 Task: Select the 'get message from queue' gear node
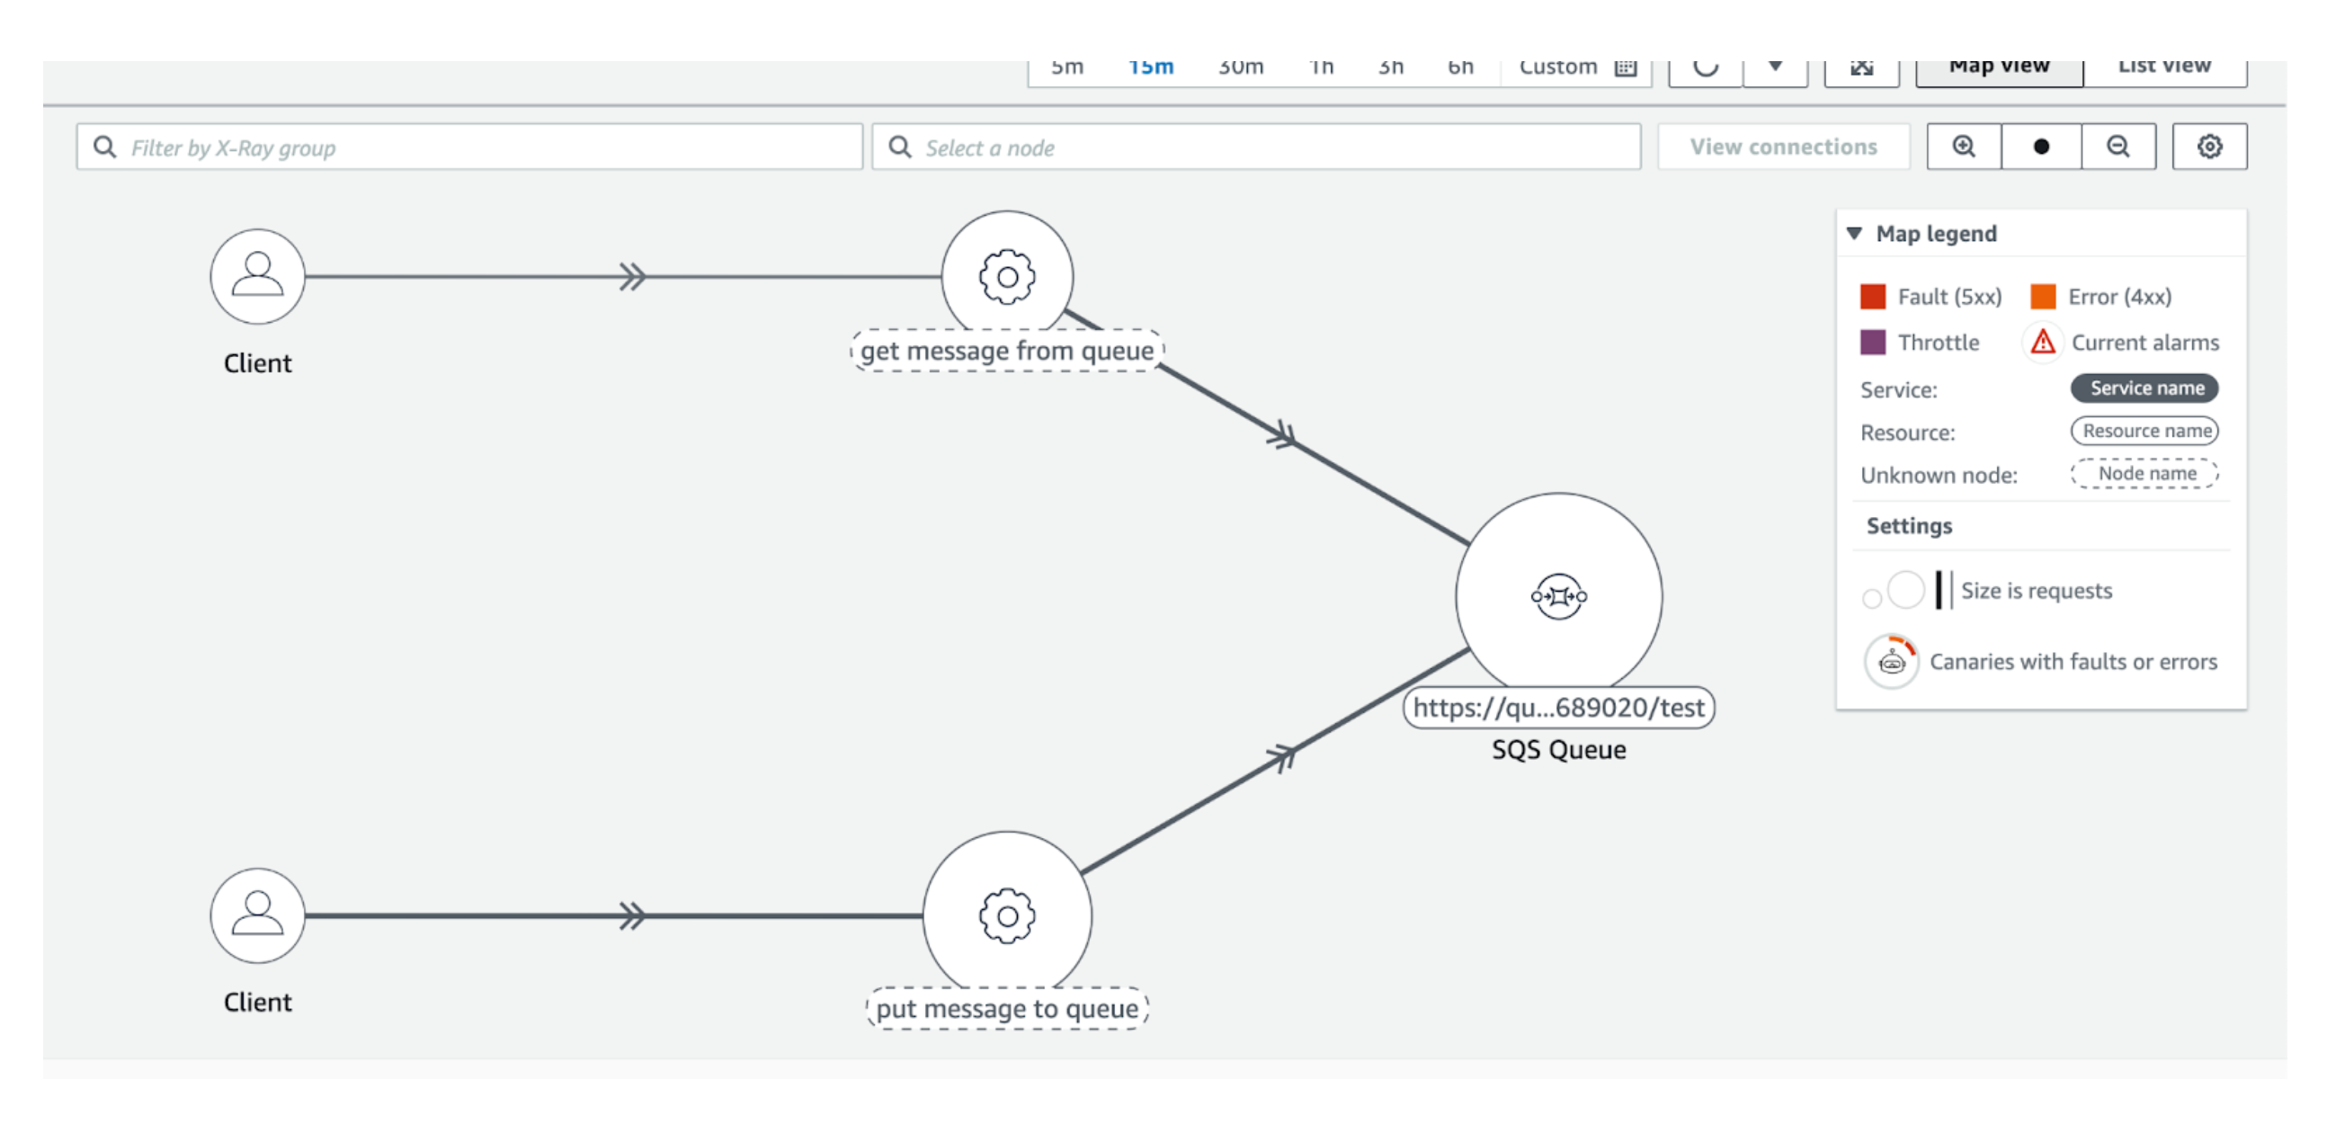click(1006, 276)
